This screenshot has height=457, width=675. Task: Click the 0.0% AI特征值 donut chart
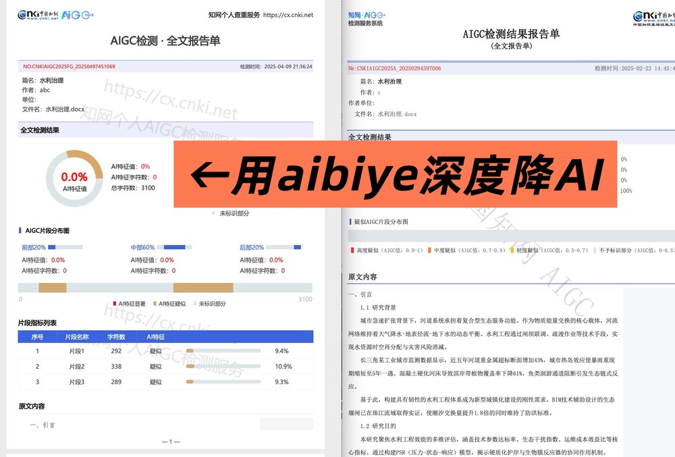pos(74,178)
